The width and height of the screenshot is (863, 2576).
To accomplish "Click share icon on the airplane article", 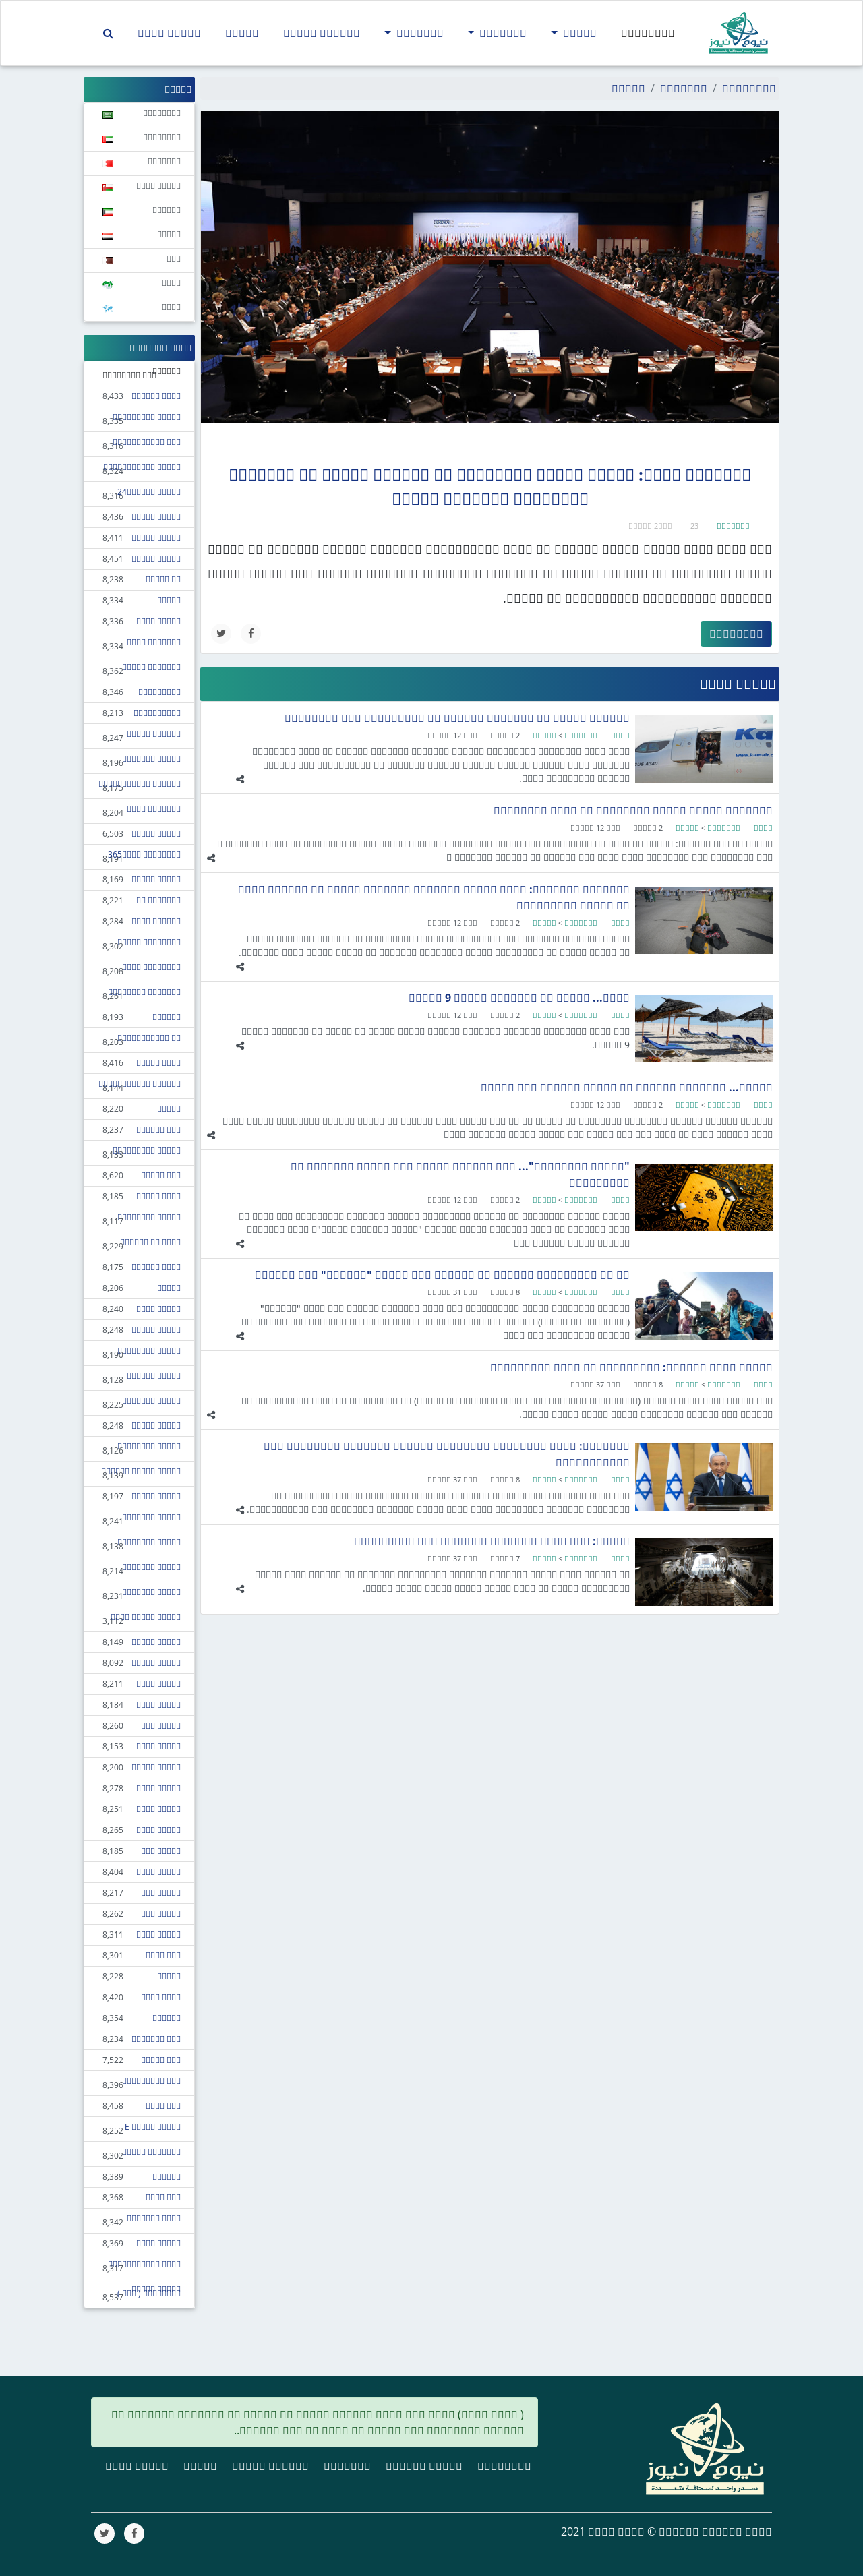I will click(x=240, y=779).
